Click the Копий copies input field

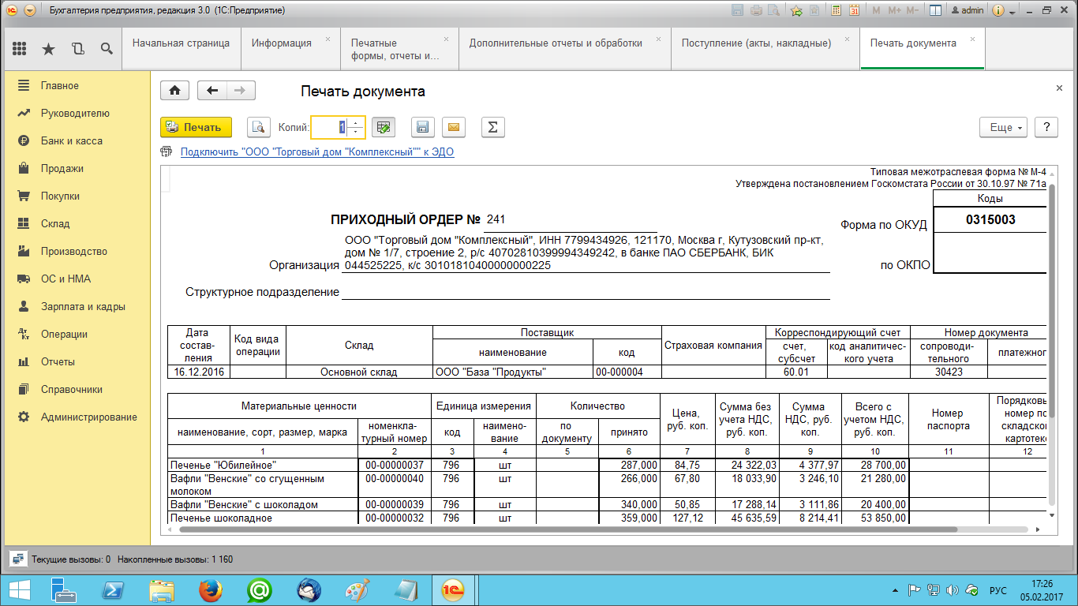click(331, 127)
